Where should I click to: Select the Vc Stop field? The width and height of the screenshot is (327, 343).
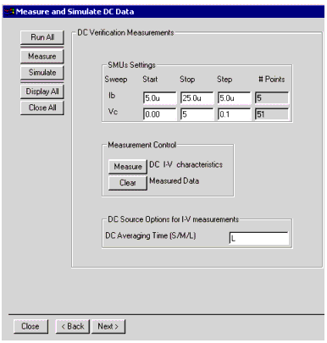pyautogui.click(x=197, y=114)
